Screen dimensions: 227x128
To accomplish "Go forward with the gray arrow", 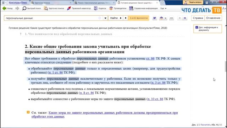I will pos(17,9).
